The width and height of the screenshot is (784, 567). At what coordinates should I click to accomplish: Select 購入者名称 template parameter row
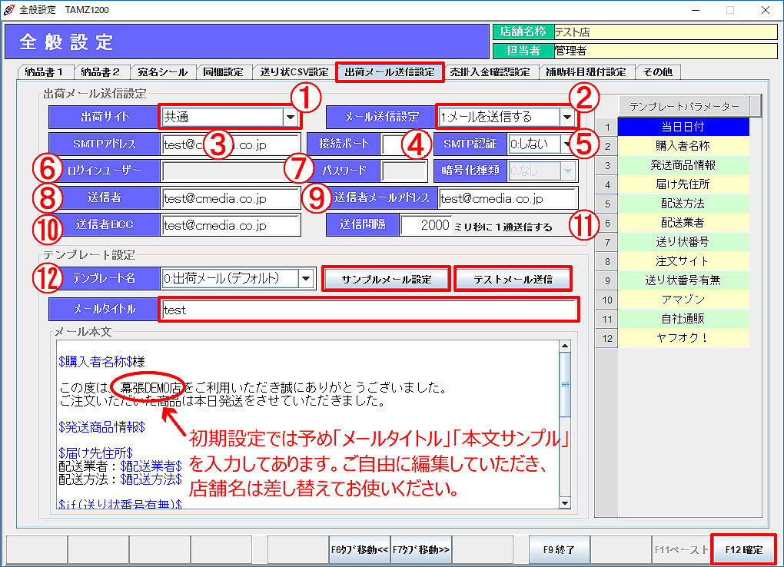click(683, 145)
